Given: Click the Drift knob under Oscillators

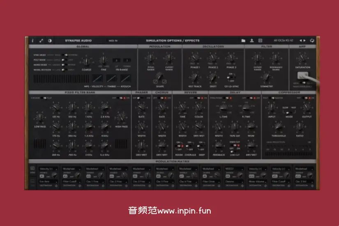Looking at the screenshot, I should (213, 78).
